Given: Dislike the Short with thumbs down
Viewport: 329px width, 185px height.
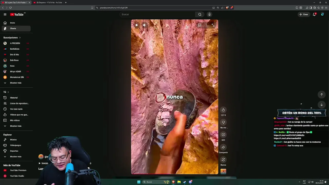Looking at the screenshot, I should (223, 122).
